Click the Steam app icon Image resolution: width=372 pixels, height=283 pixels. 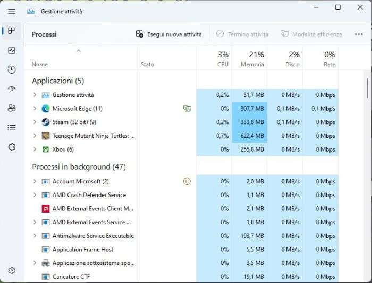tap(46, 122)
